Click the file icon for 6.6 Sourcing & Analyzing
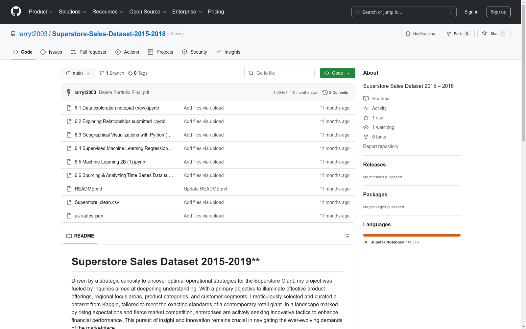Screen dimensions: 526x329 [x=69, y=175]
